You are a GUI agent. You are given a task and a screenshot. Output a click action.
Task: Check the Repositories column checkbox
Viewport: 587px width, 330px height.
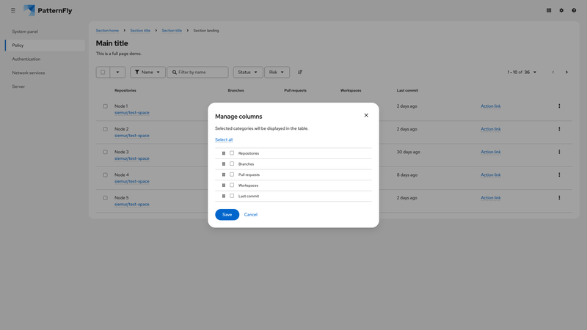pyautogui.click(x=232, y=153)
